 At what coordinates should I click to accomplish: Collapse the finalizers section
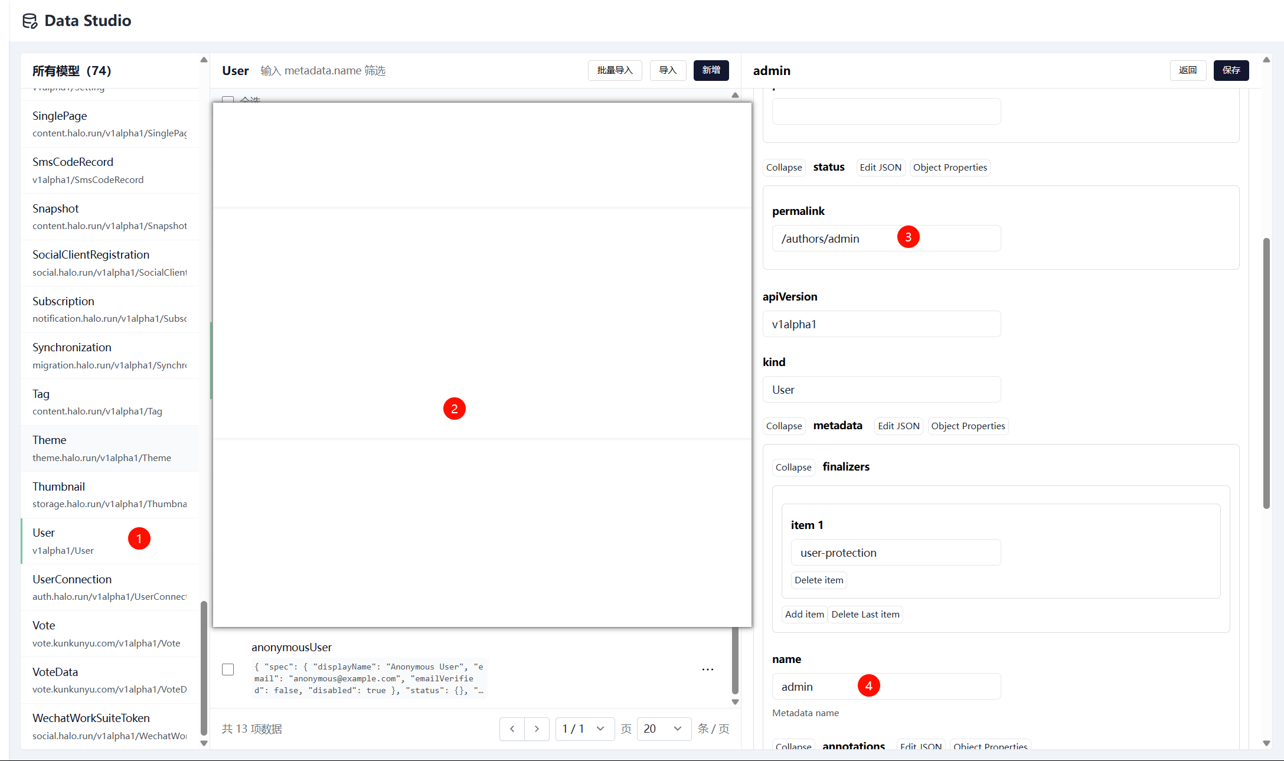tap(793, 468)
